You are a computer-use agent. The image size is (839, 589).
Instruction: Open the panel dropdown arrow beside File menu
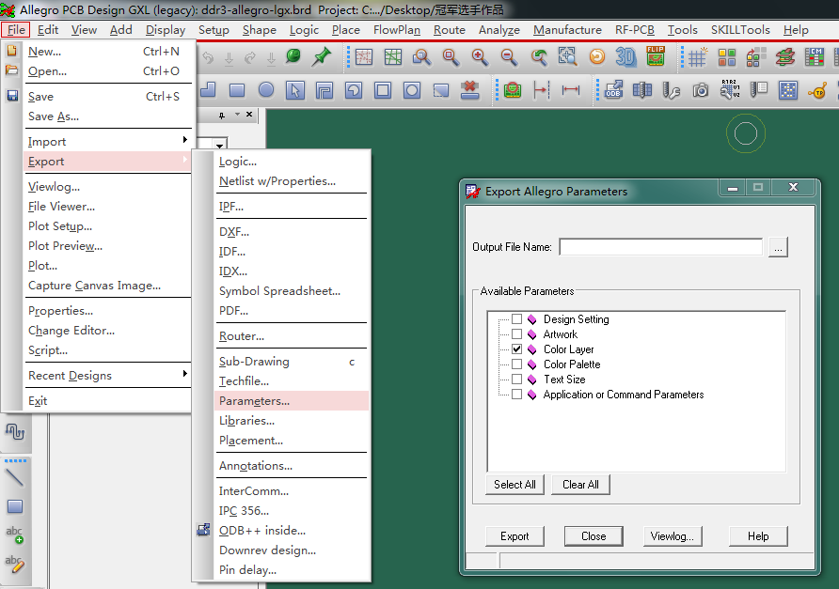click(220, 146)
